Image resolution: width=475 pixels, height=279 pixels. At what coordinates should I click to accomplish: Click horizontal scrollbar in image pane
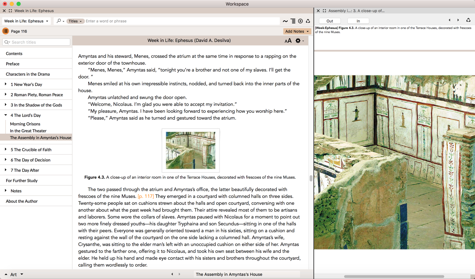[x=394, y=276]
